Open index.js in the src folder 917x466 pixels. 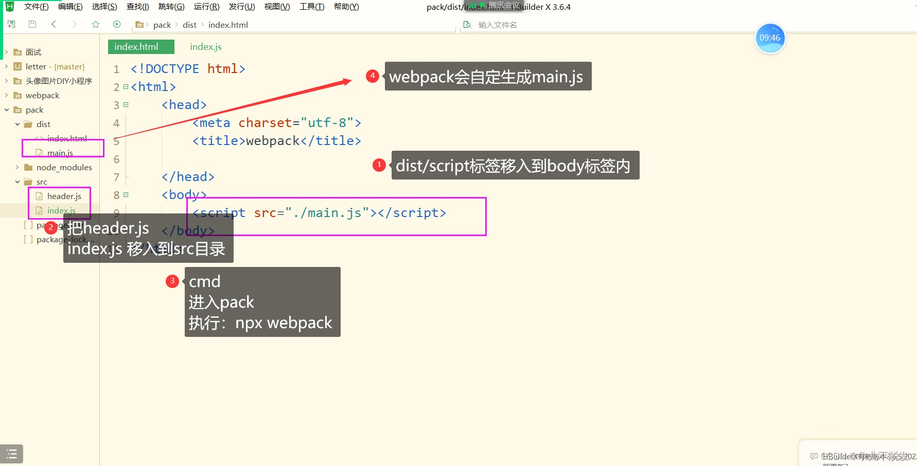tap(61, 210)
